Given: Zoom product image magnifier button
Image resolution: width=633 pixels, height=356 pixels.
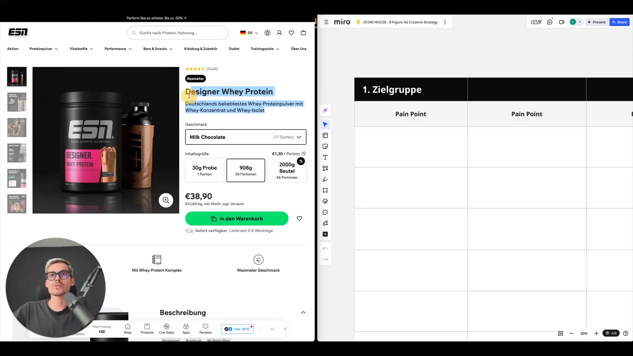Looking at the screenshot, I should tap(166, 200).
